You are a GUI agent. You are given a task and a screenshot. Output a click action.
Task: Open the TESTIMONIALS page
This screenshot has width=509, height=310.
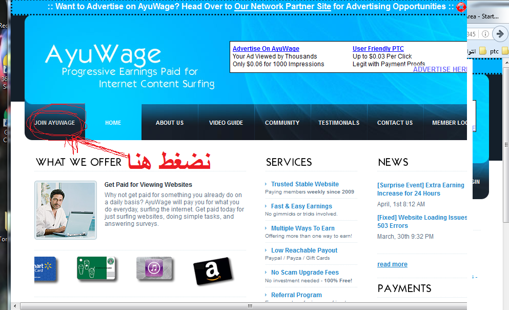(x=339, y=123)
